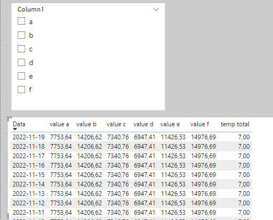273x220 pixels.
Task: Click 7753,64 in the 2022-11-19 row
Action: pos(61,137)
